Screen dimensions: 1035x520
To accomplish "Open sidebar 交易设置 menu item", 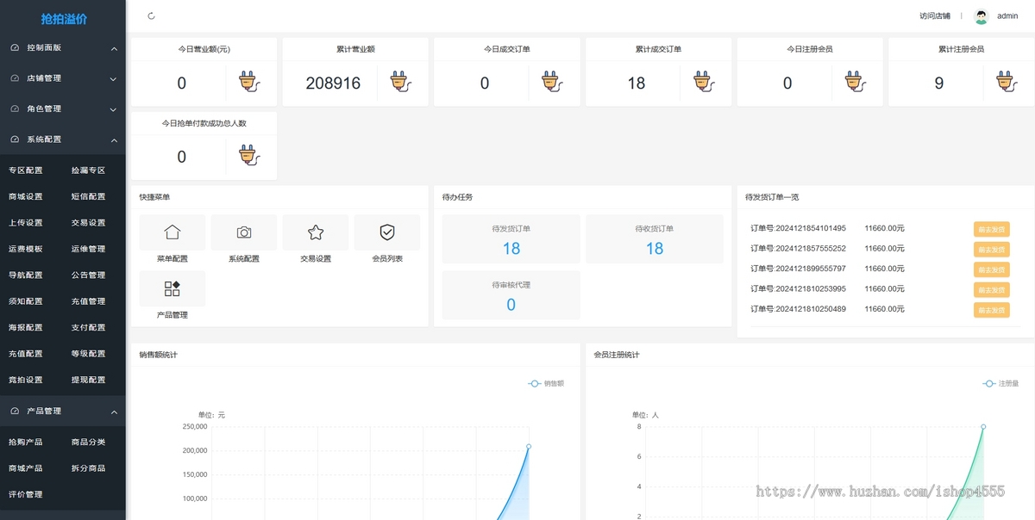I will [88, 223].
